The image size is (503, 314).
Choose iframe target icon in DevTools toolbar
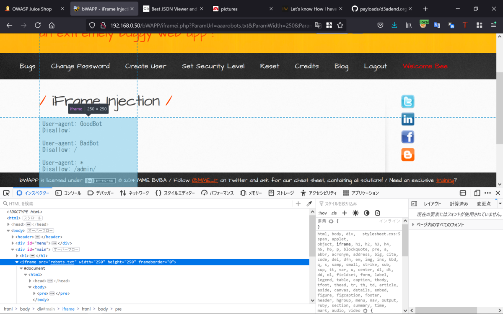[x=463, y=193]
